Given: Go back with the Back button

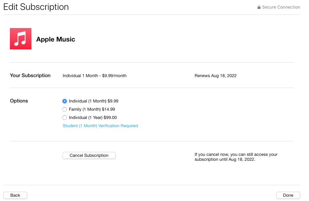Looking at the screenshot, I should pyautogui.click(x=15, y=195).
